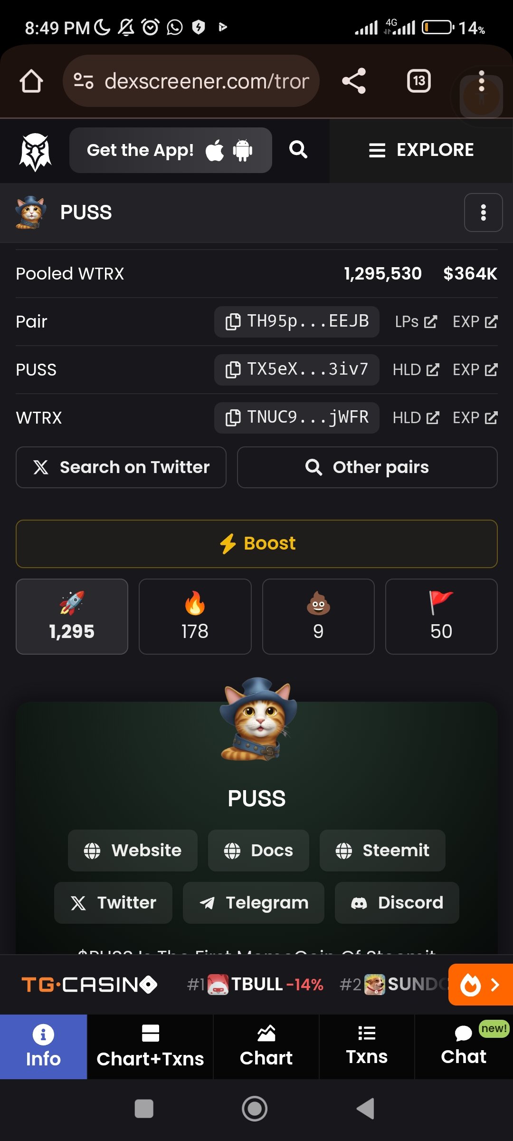The width and height of the screenshot is (513, 1141).
Task: Click the Boost button
Action: pyautogui.click(x=256, y=544)
